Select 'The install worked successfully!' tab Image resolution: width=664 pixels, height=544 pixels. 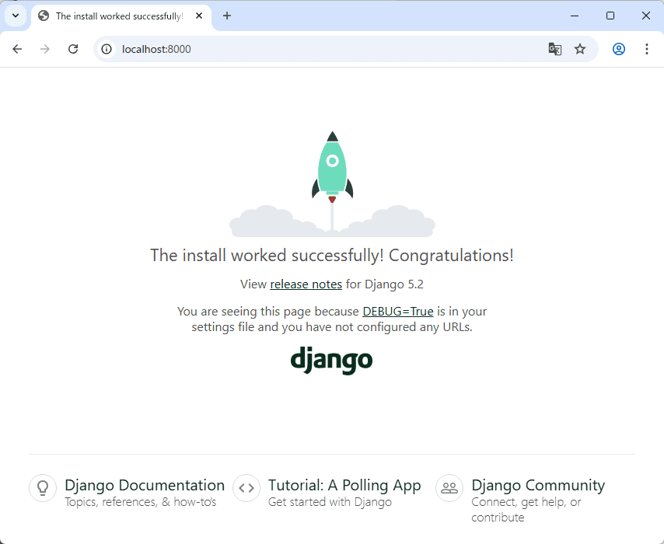120,16
